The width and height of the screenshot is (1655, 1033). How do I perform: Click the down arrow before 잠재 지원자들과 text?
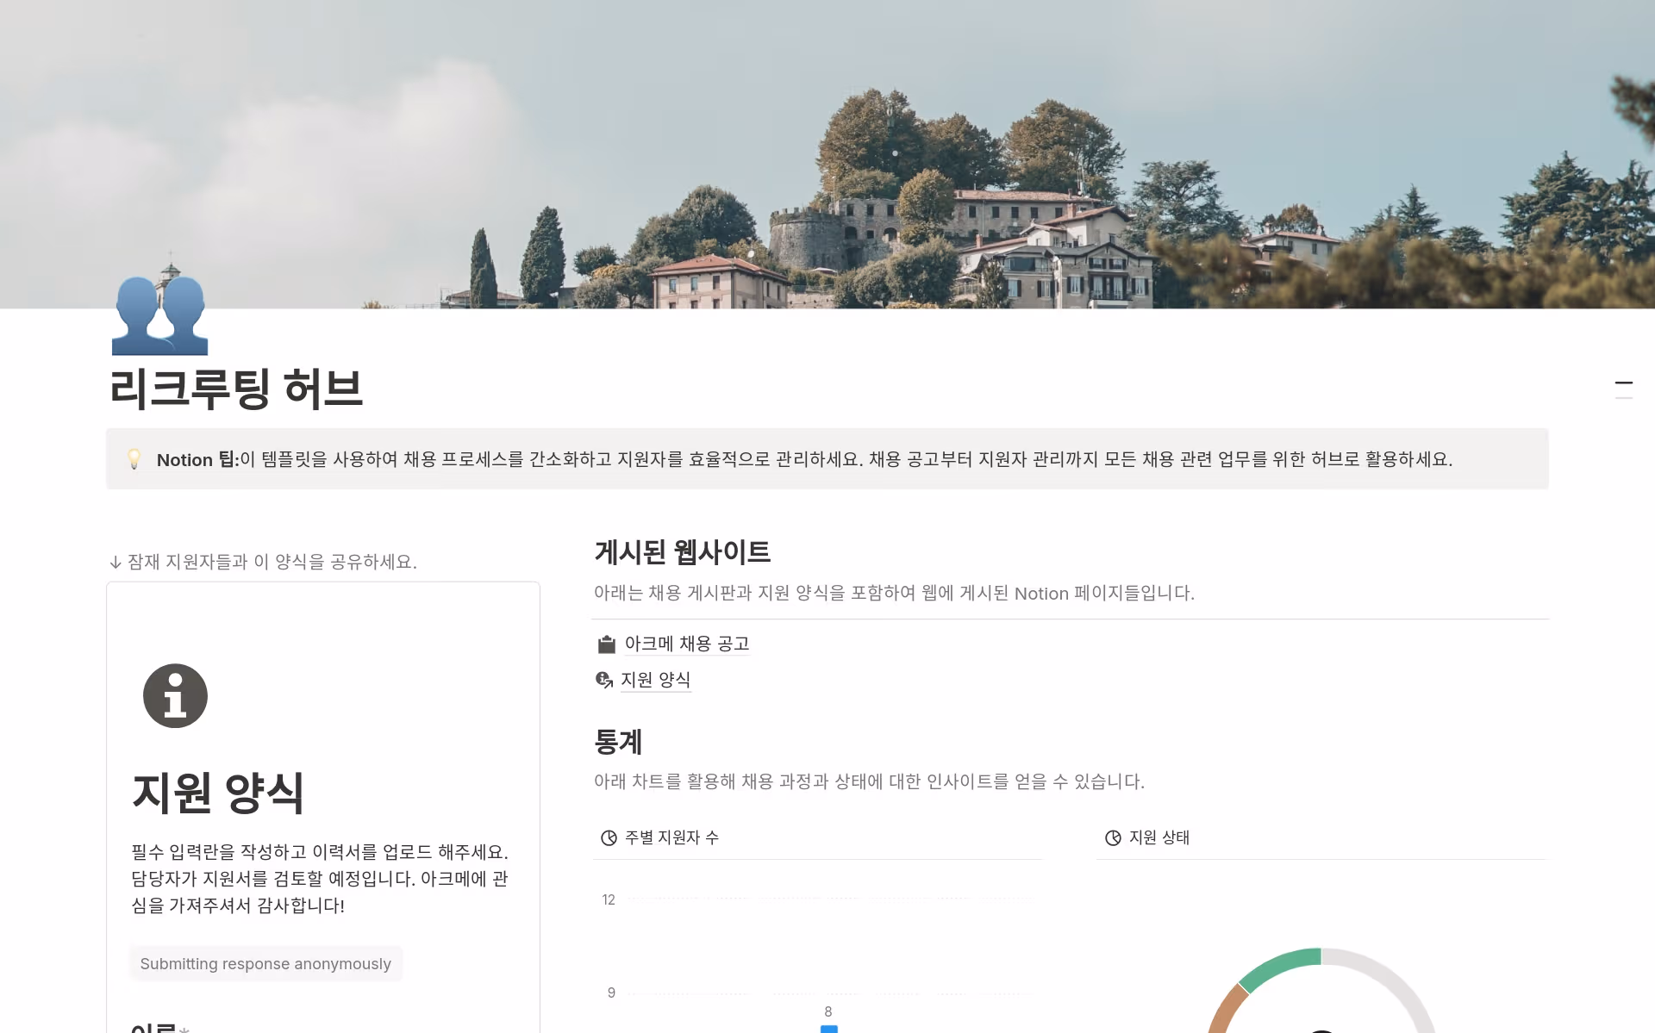(x=116, y=563)
